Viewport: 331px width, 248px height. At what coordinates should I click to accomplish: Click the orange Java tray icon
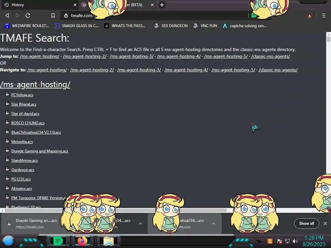[x=270, y=241]
